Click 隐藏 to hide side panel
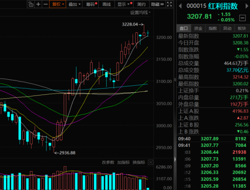 click(157, 4)
